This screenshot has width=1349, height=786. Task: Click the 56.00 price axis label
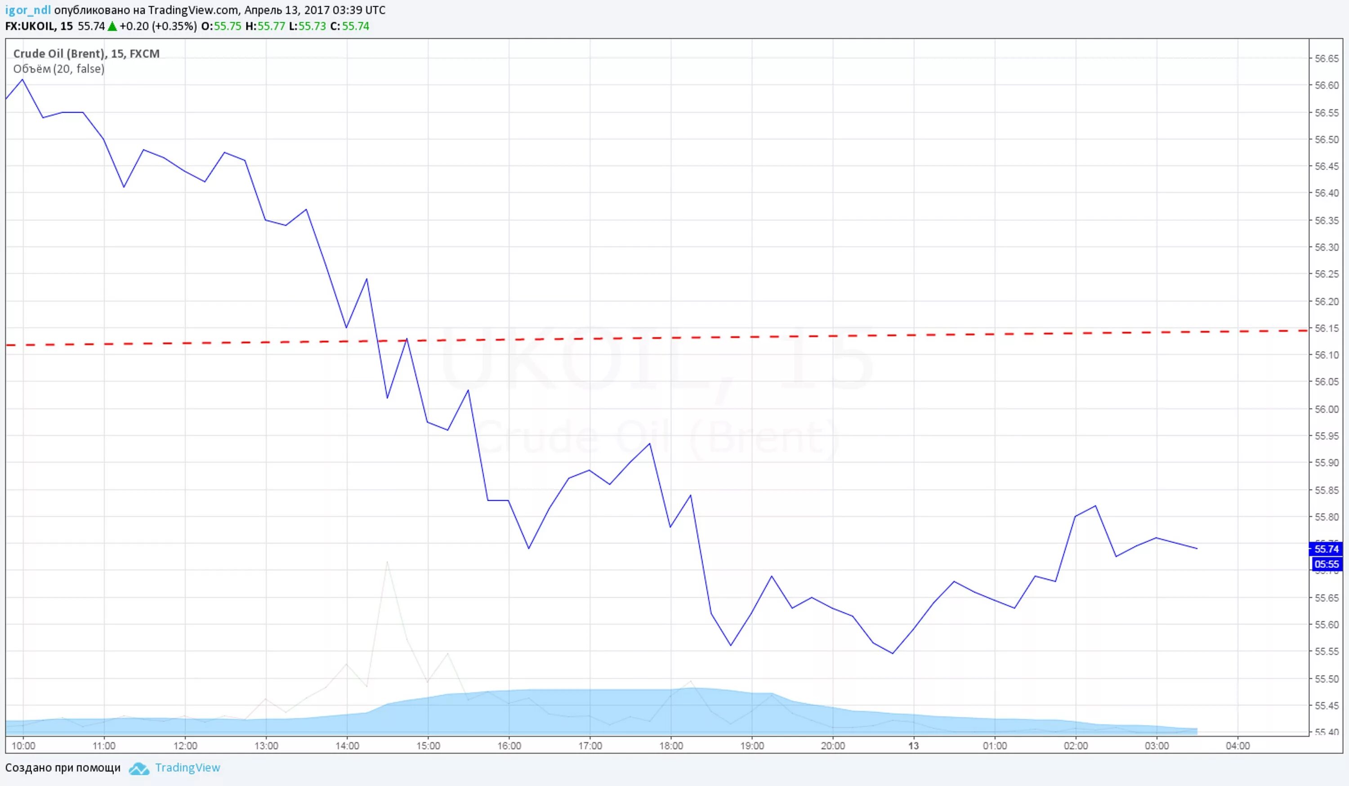pos(1327,409)
